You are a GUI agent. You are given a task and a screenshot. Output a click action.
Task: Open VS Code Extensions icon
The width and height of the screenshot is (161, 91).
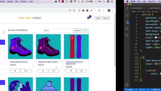click(127, 35)
